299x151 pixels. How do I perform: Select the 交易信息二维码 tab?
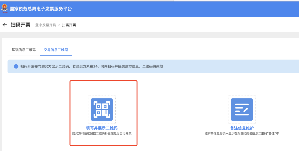[56, 50]
